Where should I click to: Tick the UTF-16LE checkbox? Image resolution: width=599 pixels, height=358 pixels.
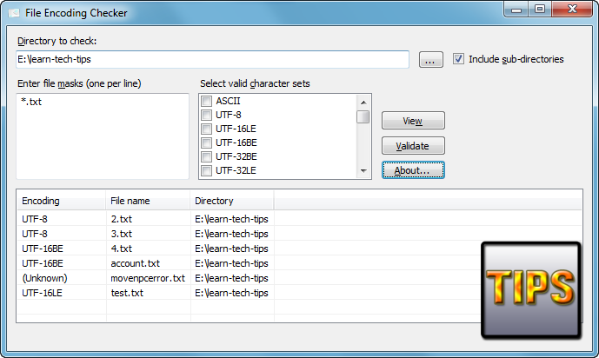coord(206,129)
